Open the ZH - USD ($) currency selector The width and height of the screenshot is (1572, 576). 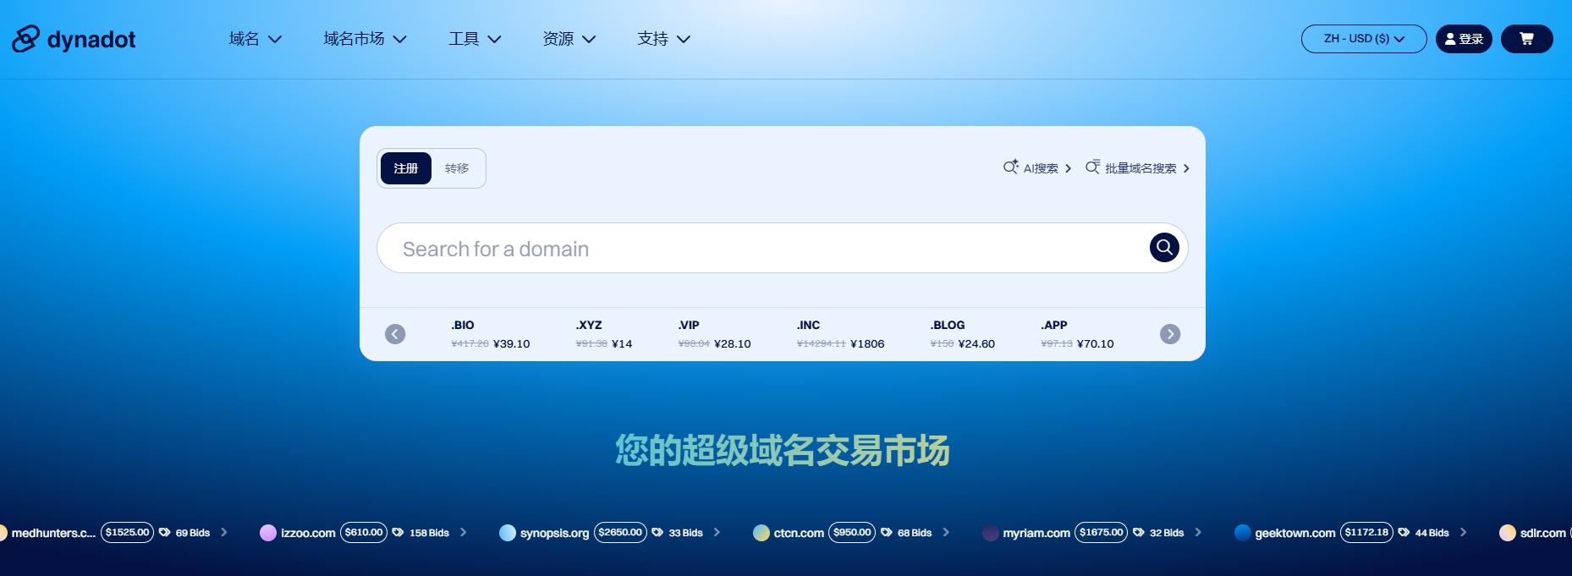click(x=1363, y=39)
